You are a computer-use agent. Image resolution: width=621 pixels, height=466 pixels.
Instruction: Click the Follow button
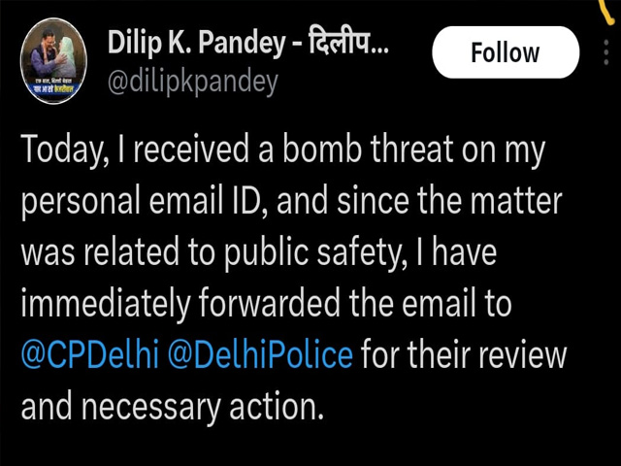(505, 52)
